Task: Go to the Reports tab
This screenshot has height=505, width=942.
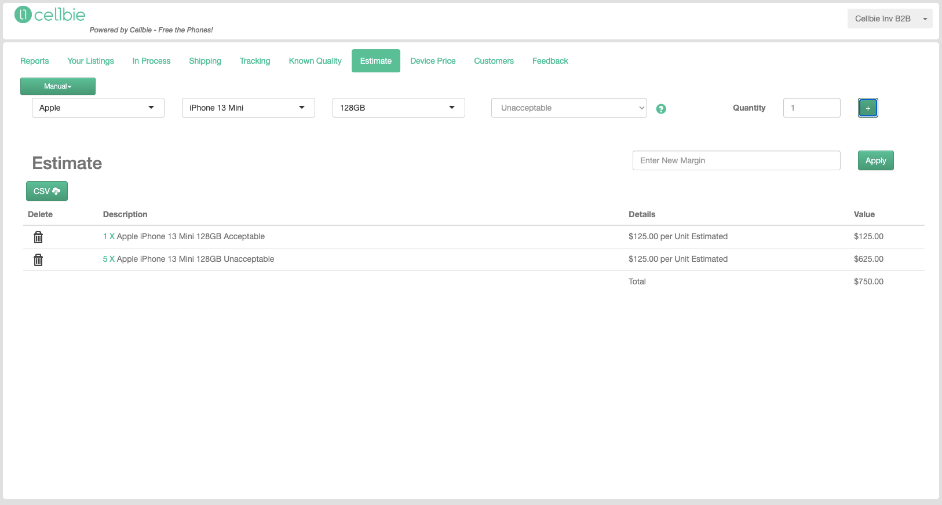Action: (35, 61)
